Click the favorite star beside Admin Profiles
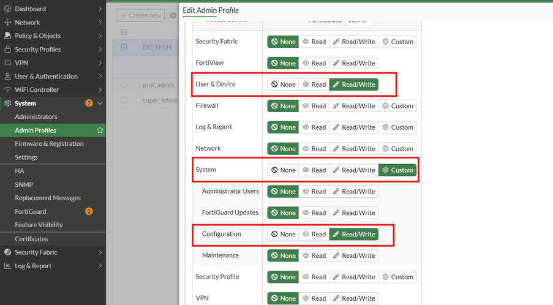The image size is (553, 305). (100, 130)
